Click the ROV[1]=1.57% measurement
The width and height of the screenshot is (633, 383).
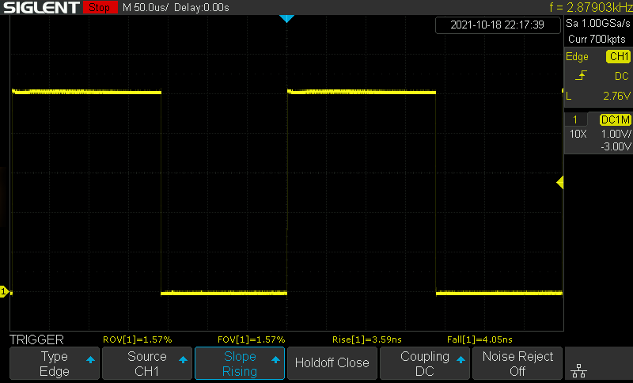137,339
